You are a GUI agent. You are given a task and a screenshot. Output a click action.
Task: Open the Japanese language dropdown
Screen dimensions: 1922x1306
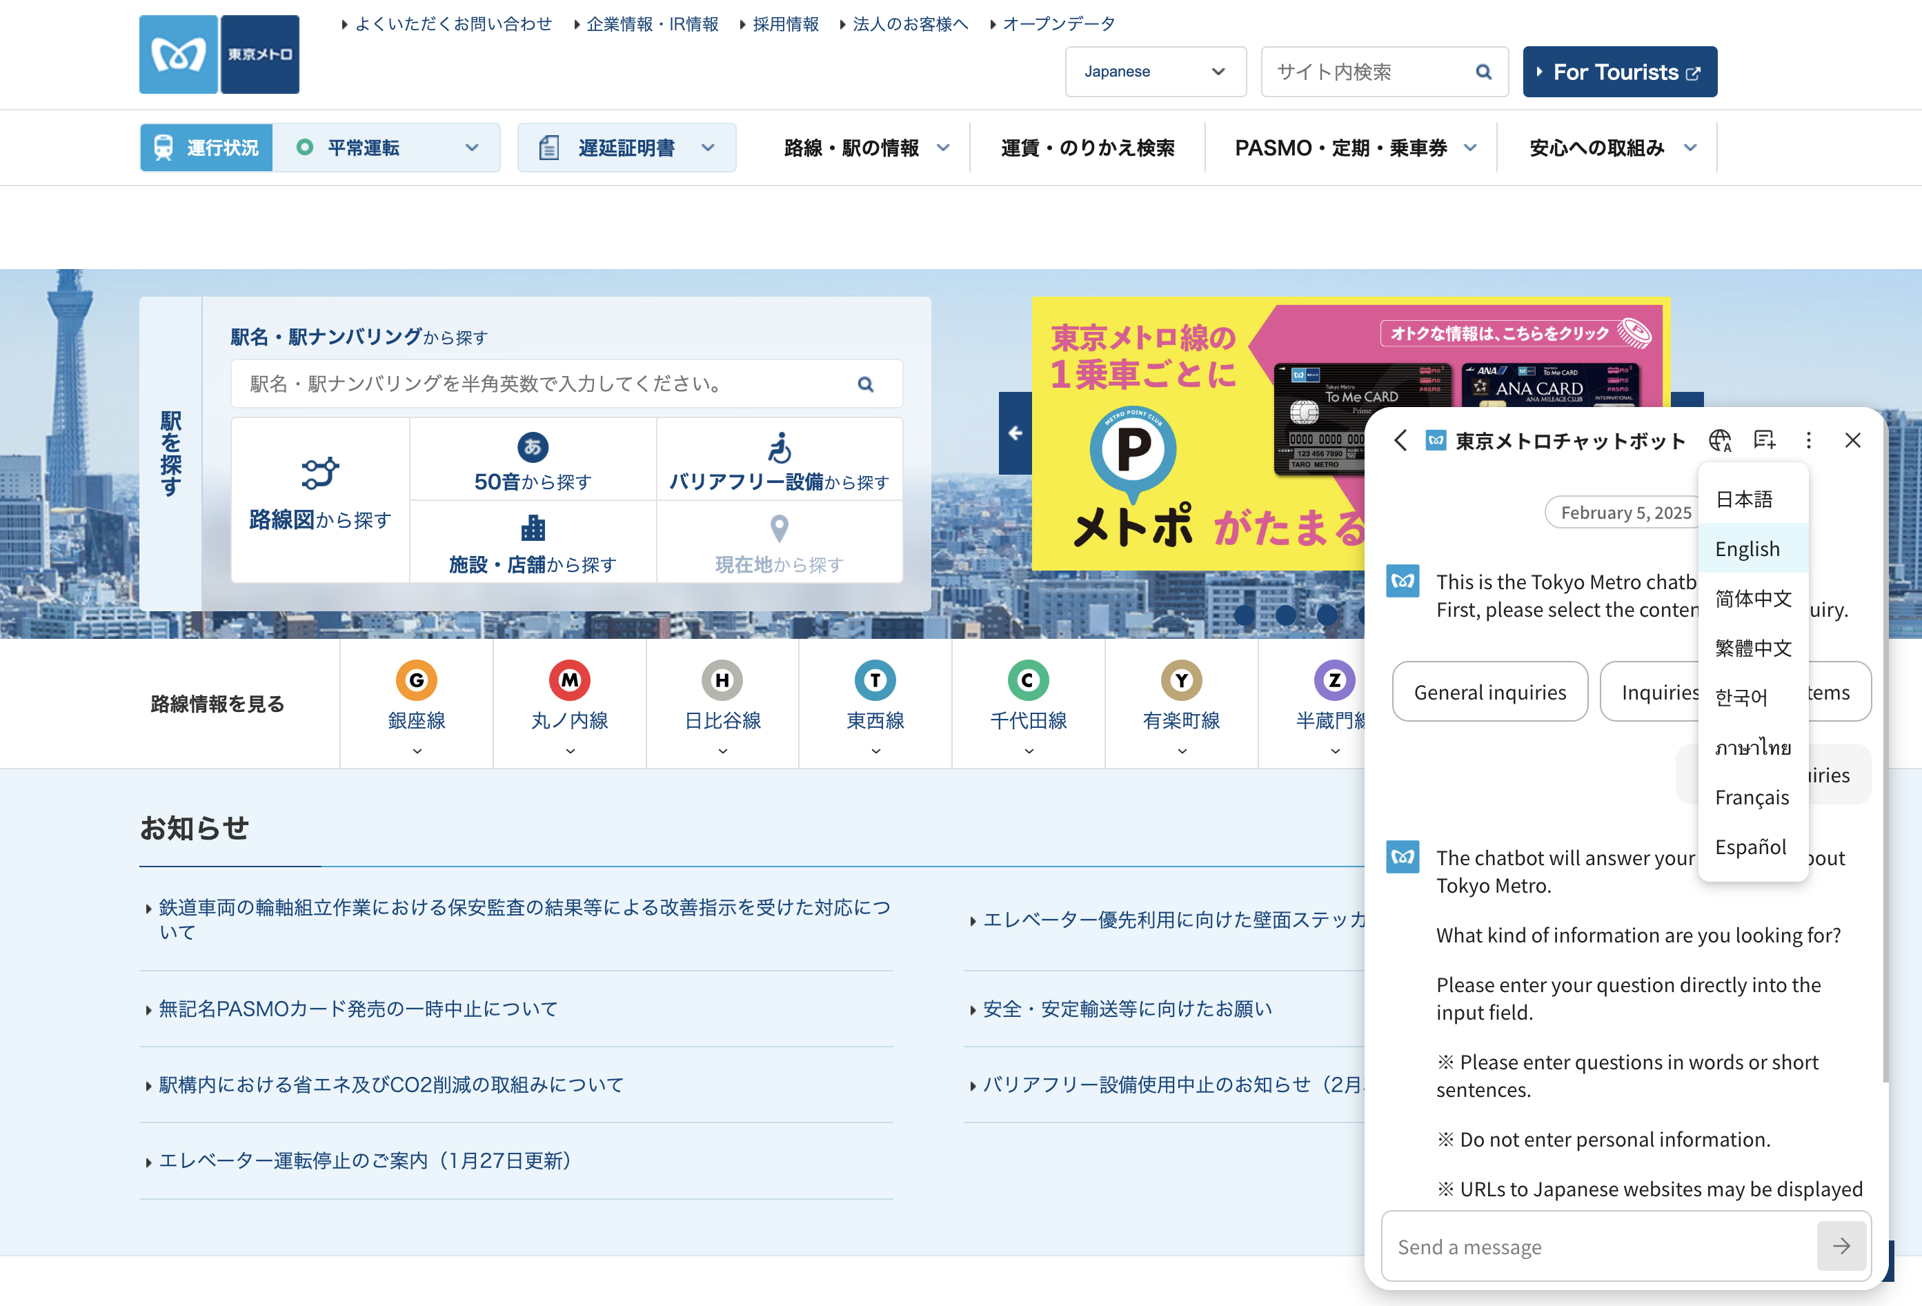[1155, 72]
